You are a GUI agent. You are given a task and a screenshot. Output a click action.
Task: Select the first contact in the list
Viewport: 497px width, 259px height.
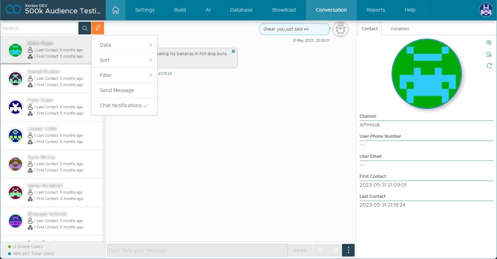pyautogui.click(x=51, y=50)
